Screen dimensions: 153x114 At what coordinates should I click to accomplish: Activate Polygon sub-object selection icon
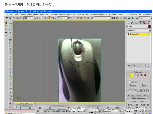(x=141, y=75)
